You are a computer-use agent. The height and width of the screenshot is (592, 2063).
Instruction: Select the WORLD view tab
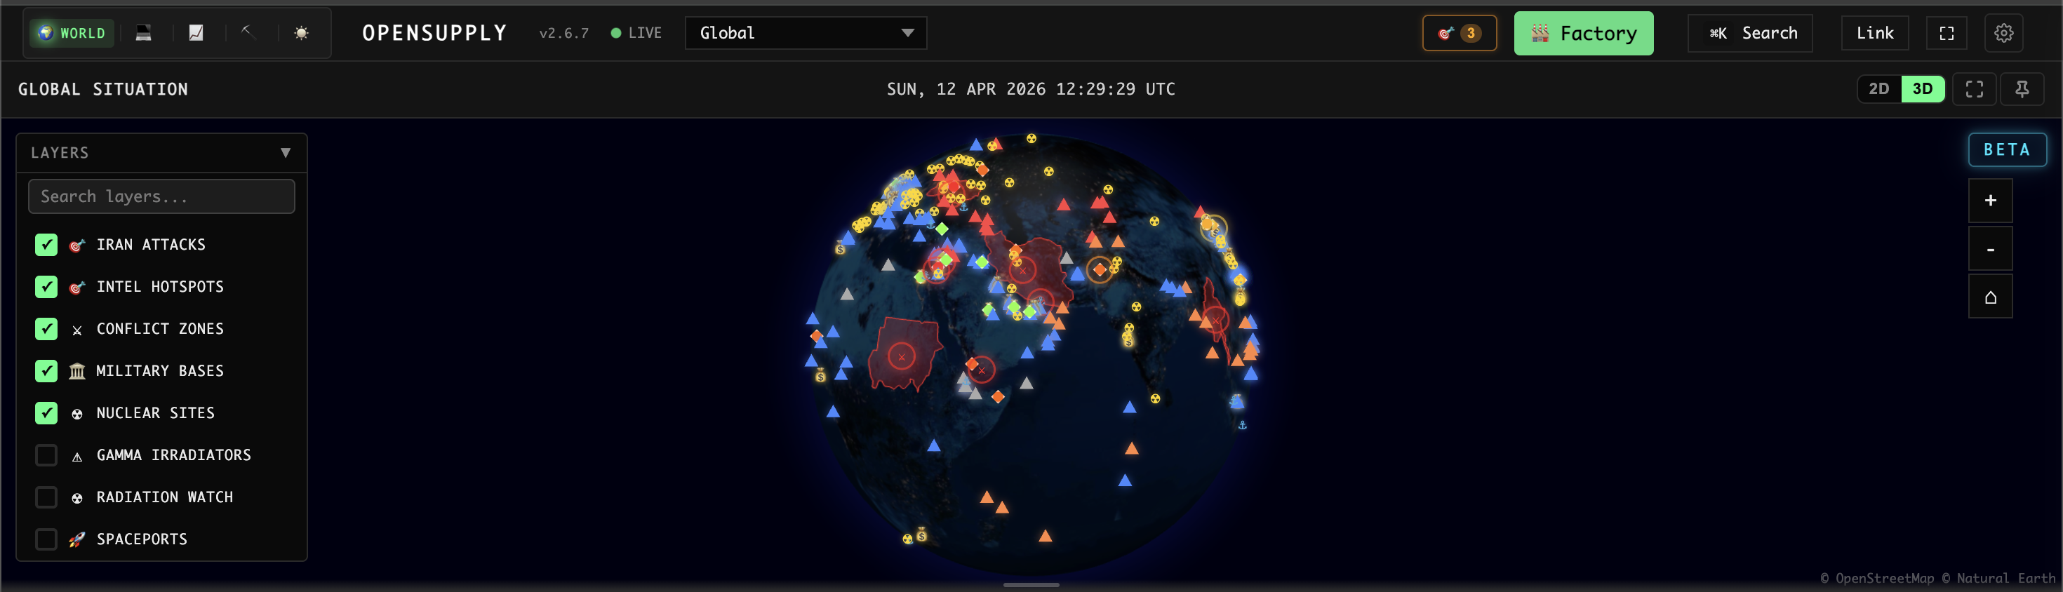coord(72,33)
